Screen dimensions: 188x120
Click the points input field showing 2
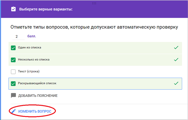pyautogui.click(x=19, y=37)
